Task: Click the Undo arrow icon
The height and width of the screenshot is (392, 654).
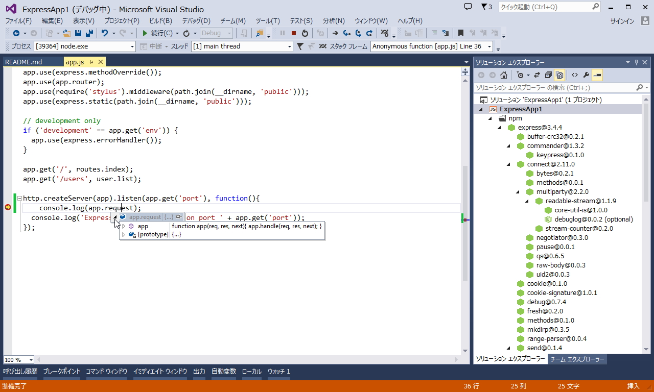Action: click(x=104, y=33)
